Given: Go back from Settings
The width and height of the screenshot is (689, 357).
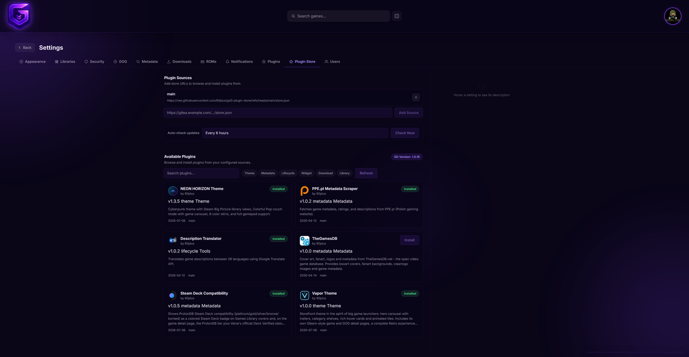Looking at the screenshot, I should point(25,48).
